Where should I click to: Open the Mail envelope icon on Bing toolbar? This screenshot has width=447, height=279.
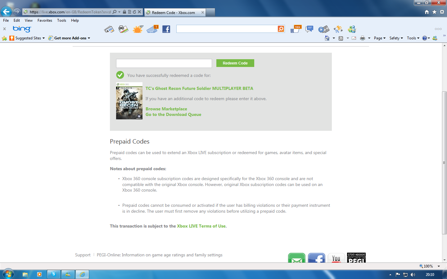coord(152,29)
